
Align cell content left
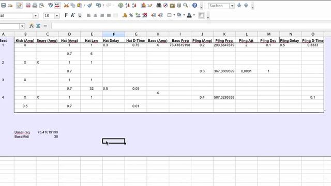[88, 15]
